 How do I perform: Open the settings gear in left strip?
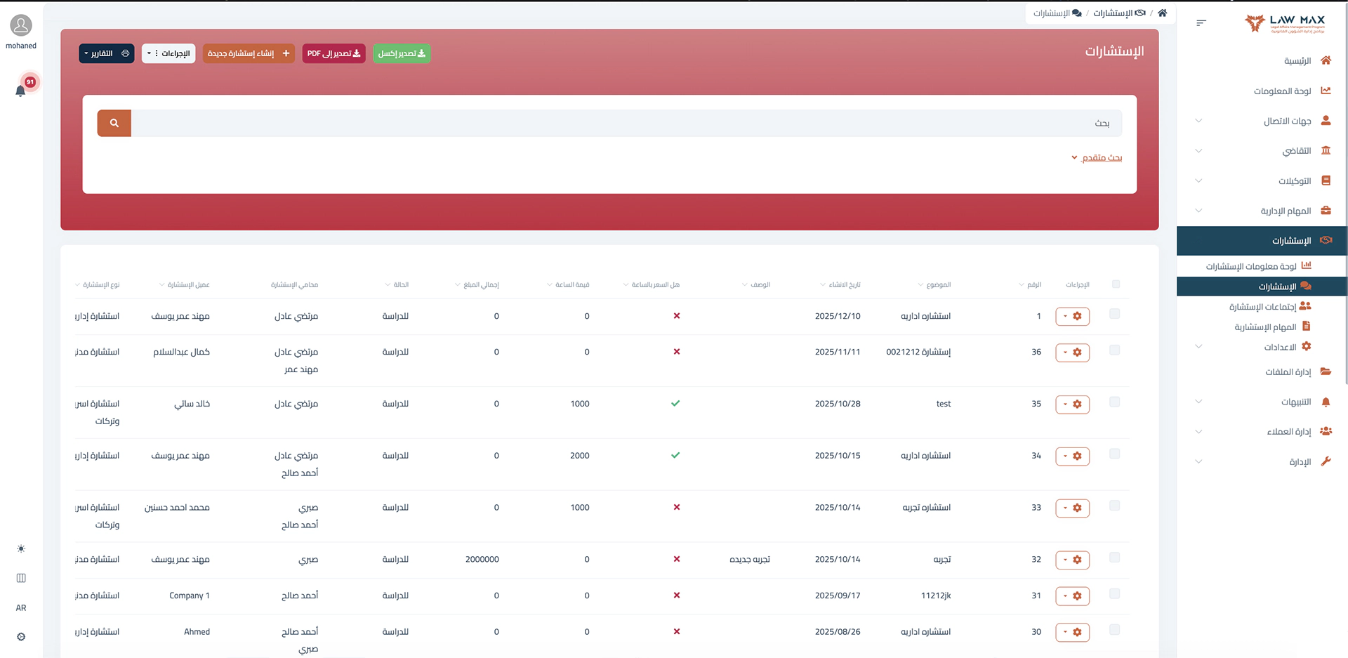tap(21, 637)
